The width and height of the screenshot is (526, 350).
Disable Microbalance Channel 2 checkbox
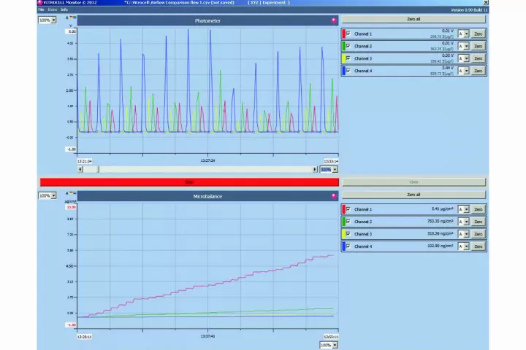348,222
